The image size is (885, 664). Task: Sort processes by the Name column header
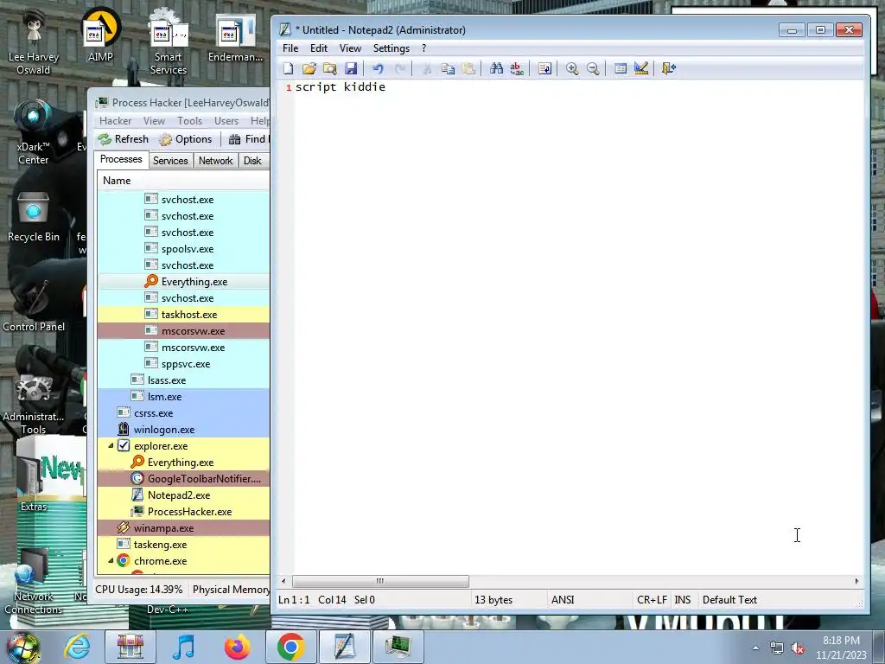[183, 181]
